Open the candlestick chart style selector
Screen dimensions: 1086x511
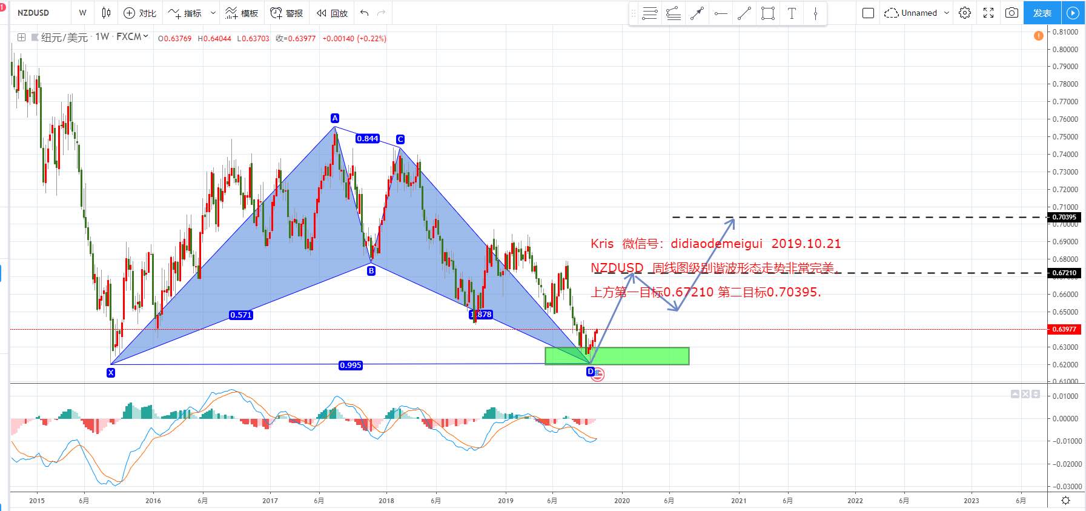tap(106, 13)
